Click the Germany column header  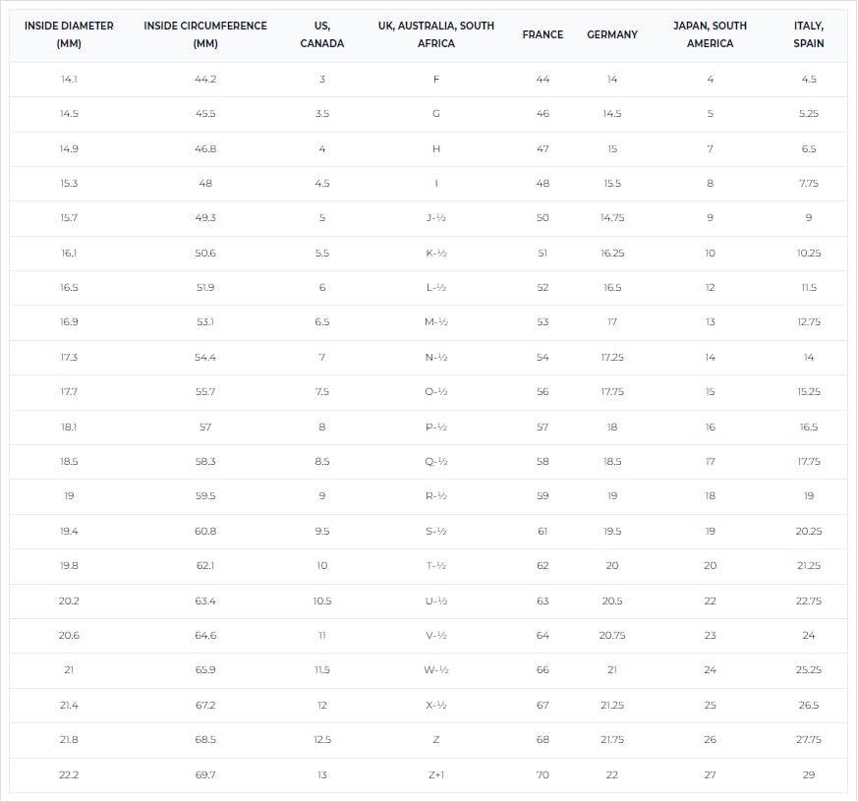click(612, 34)
